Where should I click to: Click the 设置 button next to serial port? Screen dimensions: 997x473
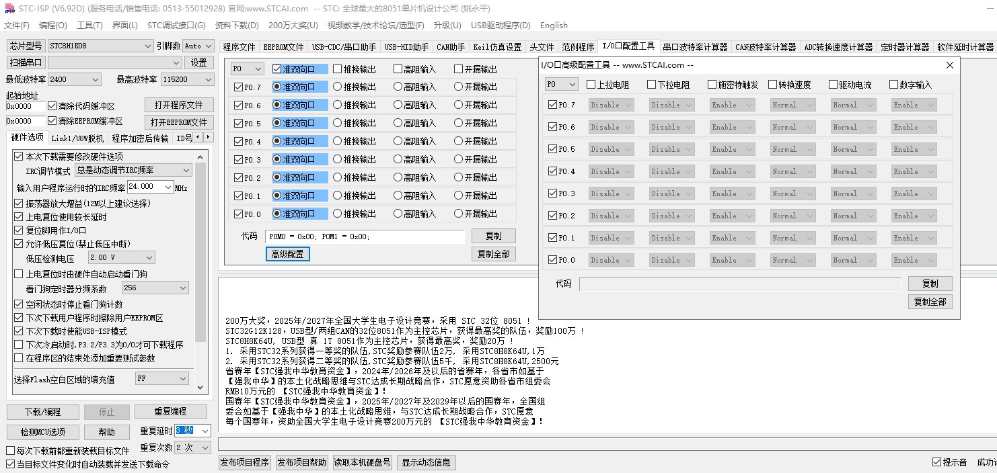[198, 62]
